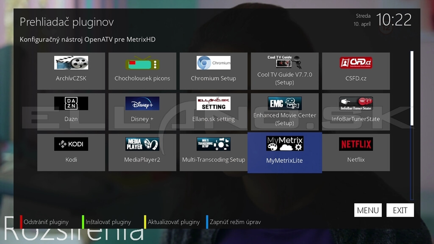This screenshot has height=244, width=434.
Task: Launch the Netflix logo
Action: click(x=356, y=144)
